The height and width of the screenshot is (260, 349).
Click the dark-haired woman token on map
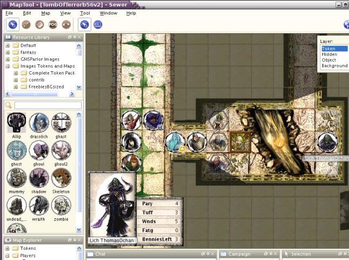coord(132,142)
